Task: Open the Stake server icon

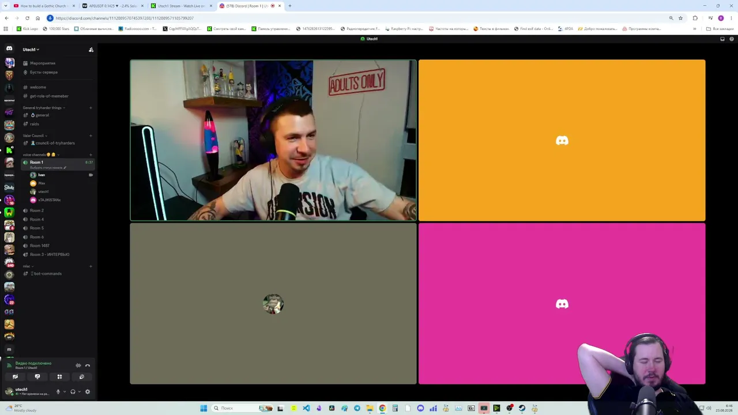Action: pos(9,187)
